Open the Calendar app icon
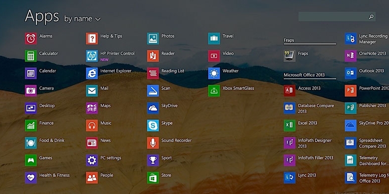Screen dimensions: 389x194 31,73
